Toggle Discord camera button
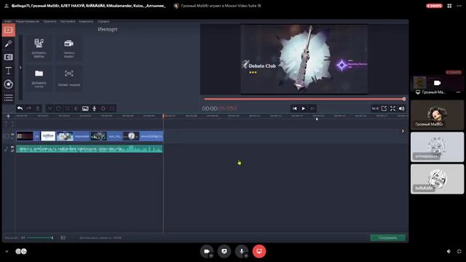466x262 pixels. [x=207, y=251]
